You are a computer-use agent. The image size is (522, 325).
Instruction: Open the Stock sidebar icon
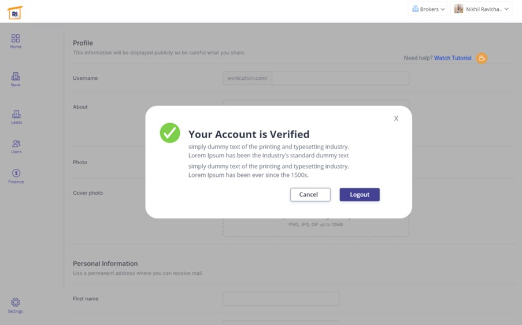click(x=16, y=77)
